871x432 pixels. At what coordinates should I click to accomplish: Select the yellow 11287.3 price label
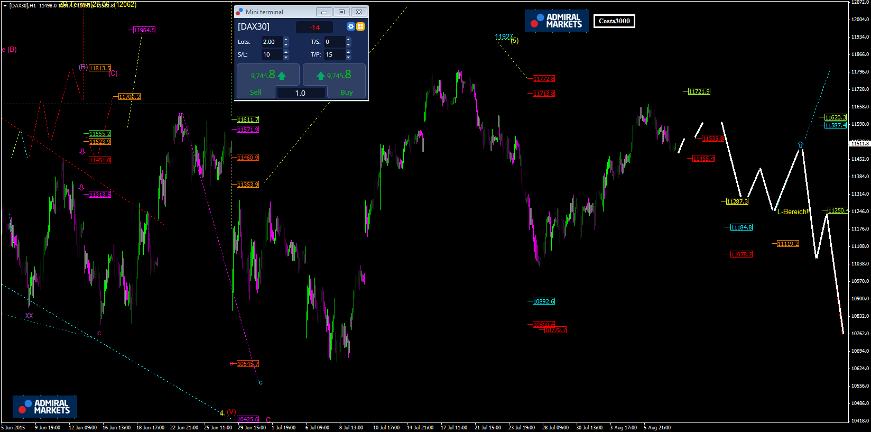[x=737, y=201]
